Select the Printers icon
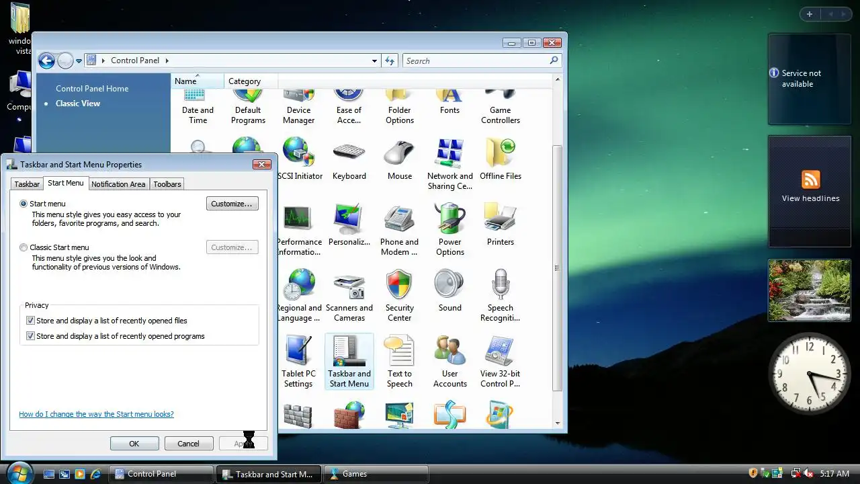 (500, 225)
